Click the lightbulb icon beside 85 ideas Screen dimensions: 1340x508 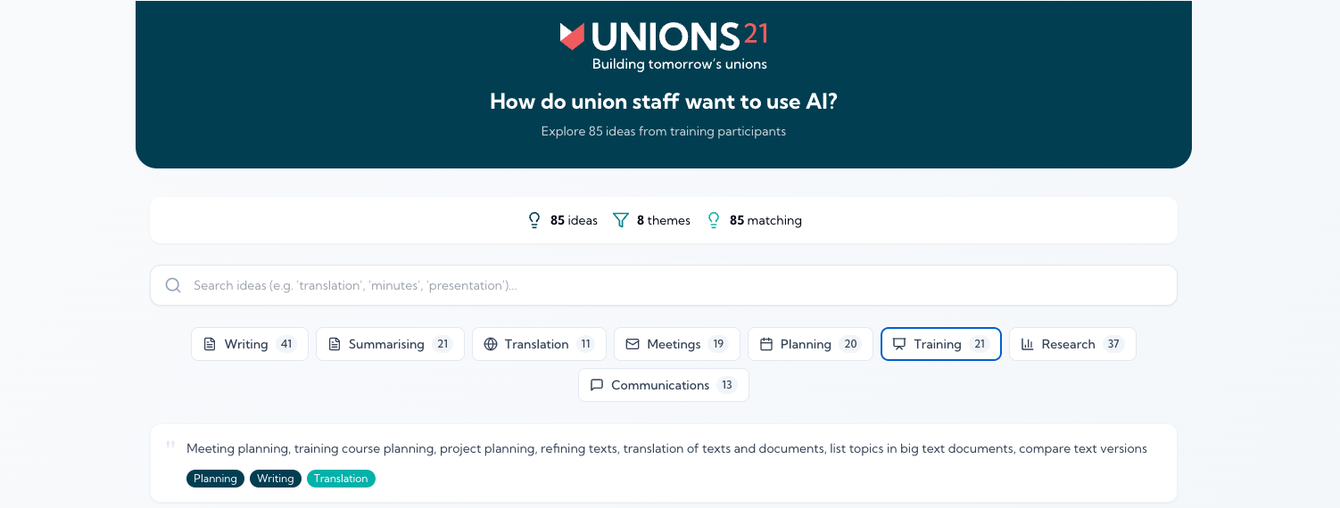534,220
